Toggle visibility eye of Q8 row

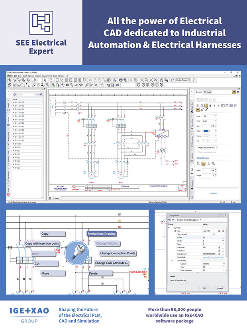pos(16,168)
